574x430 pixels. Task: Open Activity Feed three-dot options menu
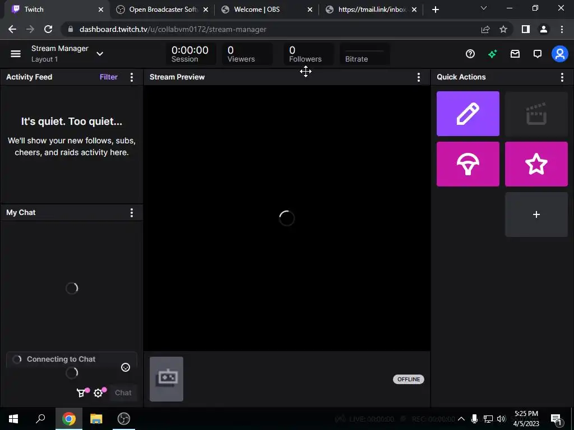(132, 77)
